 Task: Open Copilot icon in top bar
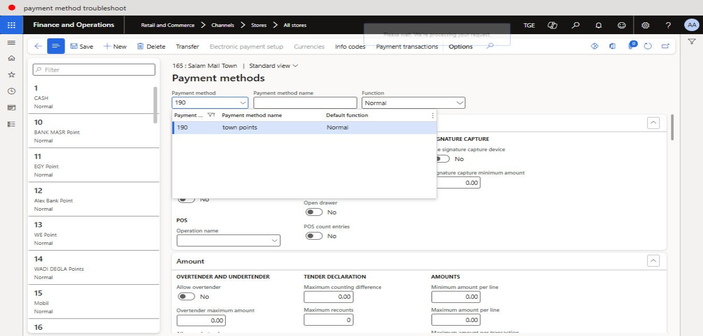pyautogui.click(x=552, y=25)
